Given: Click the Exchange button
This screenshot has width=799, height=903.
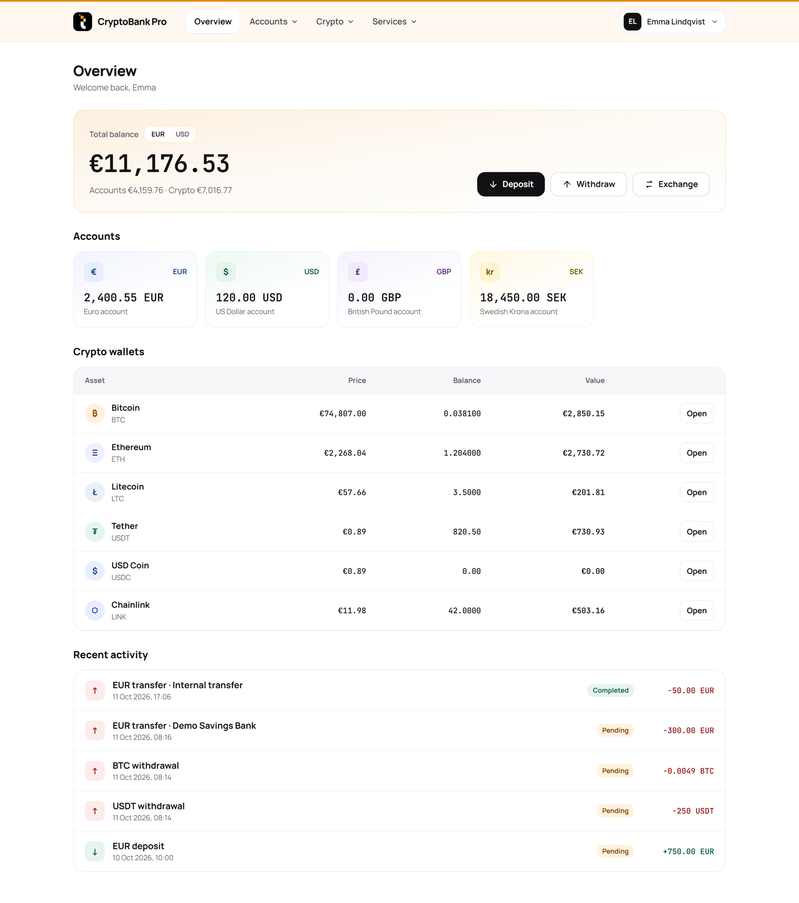Looking at the screenshot, I should click(x=671, y=184).
